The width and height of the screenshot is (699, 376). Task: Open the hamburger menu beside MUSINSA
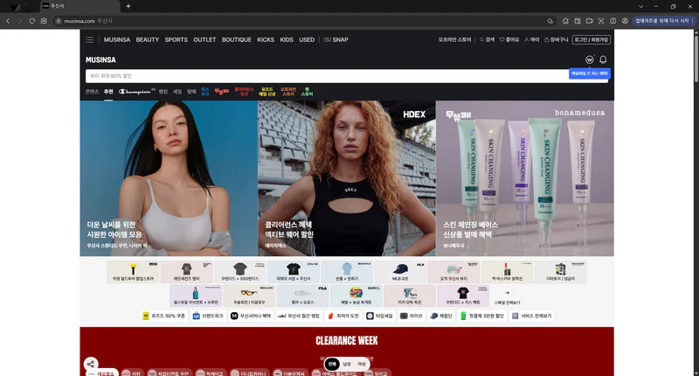[x=90, y=39]
